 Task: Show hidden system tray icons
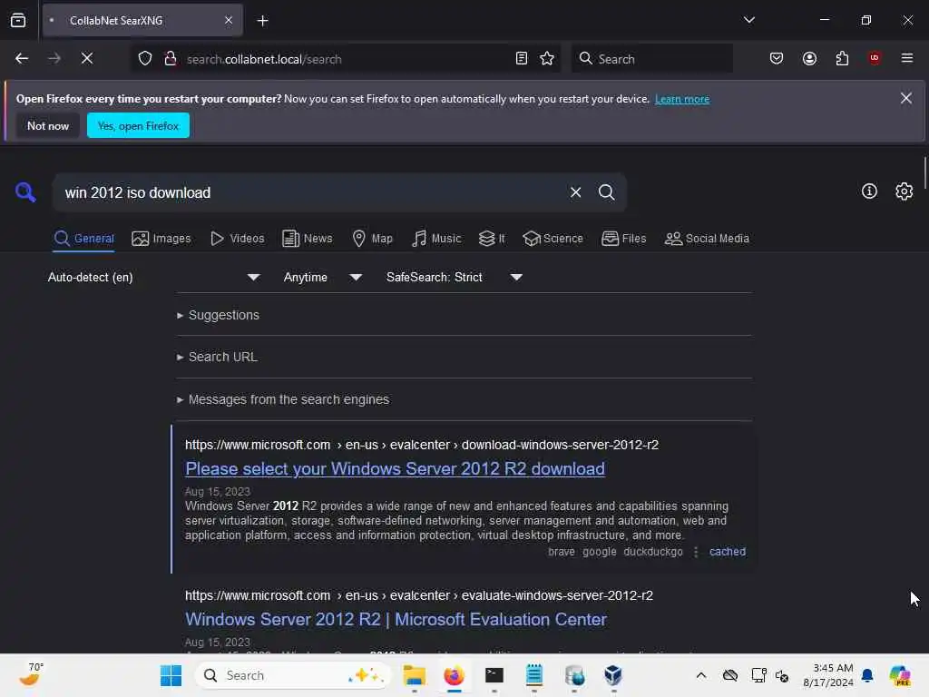[701, 675]
